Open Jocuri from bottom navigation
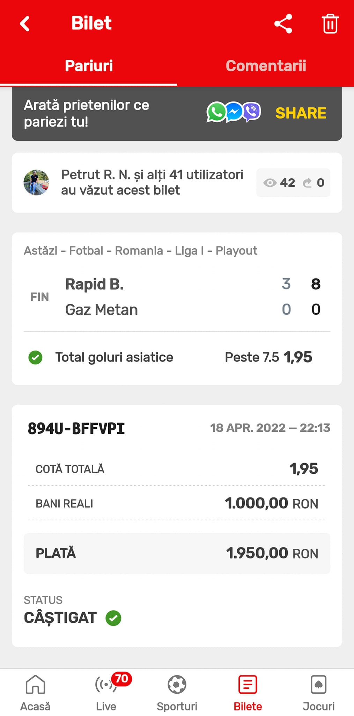Screen dimensions: 354x716 [x=318, y=692]
